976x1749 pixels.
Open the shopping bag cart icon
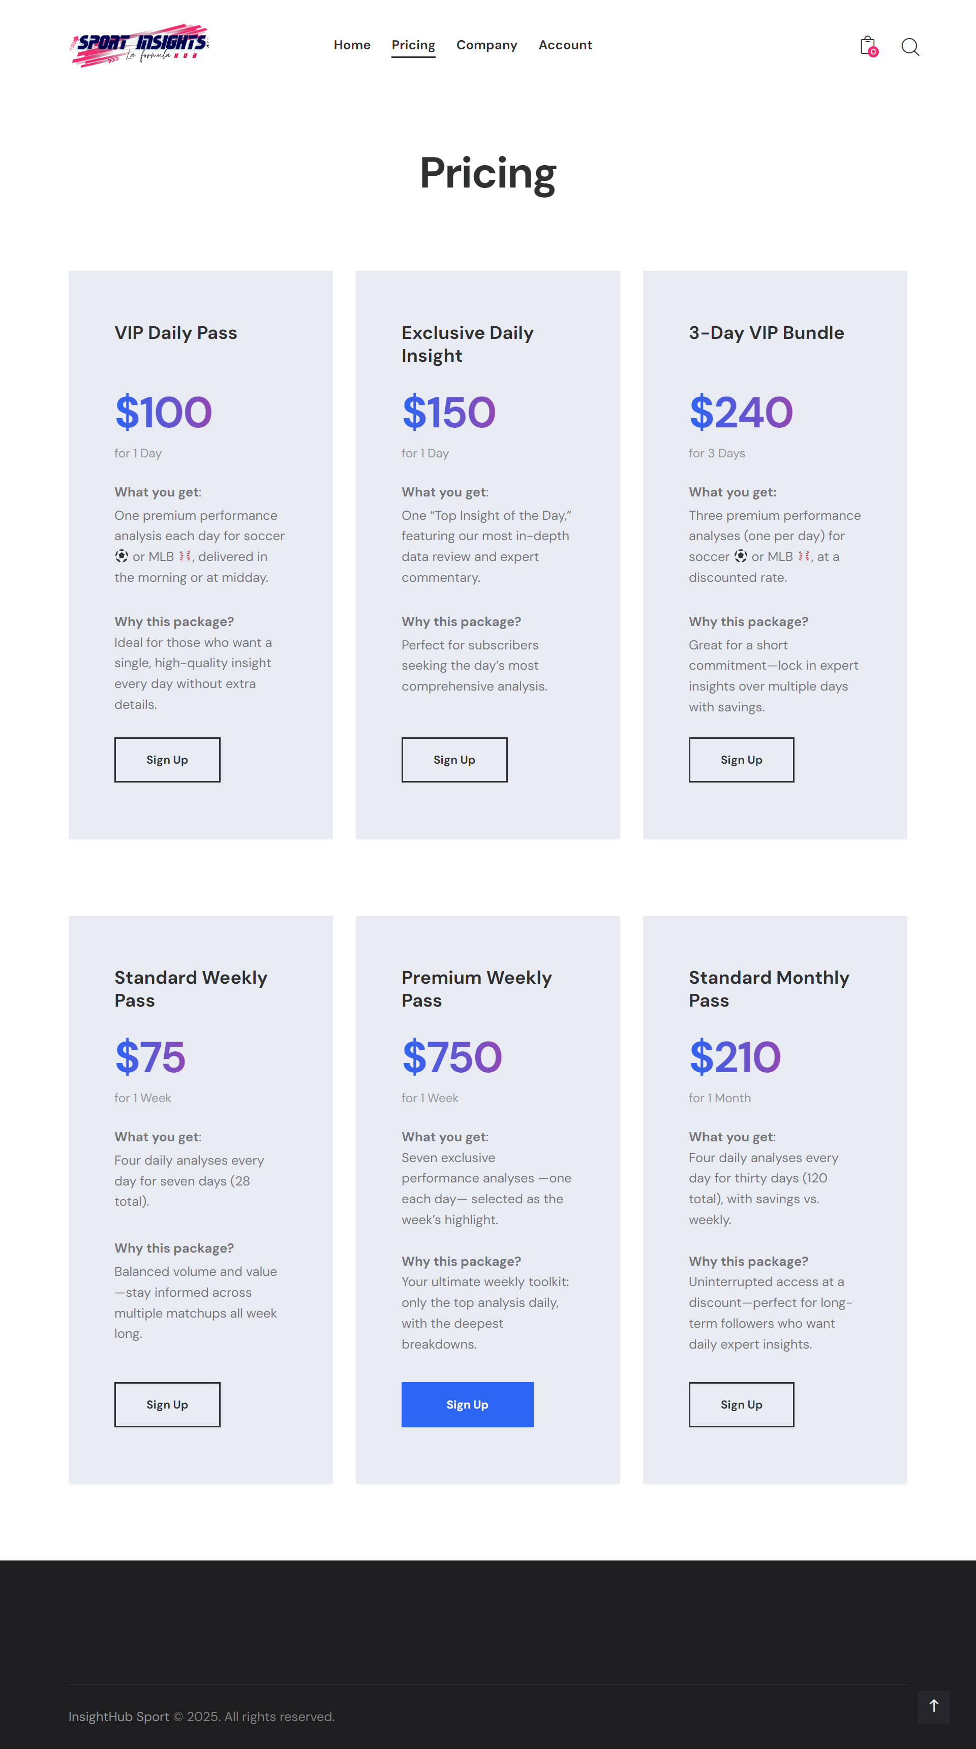point(867,46)
